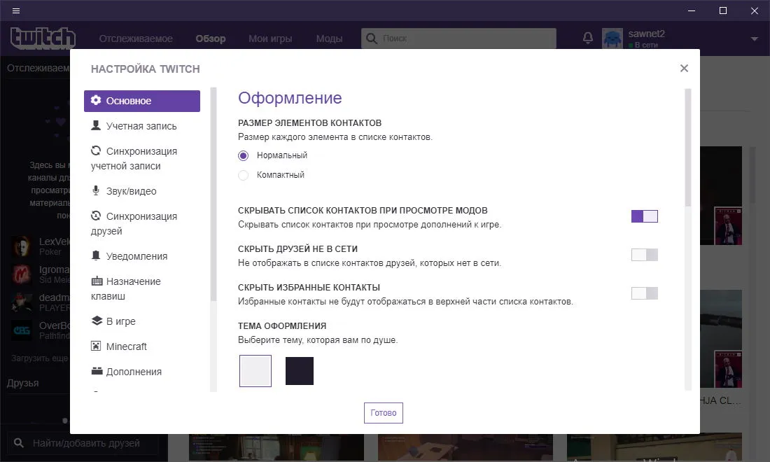Expand the sawnet2 account dropdown arrow

755,38
